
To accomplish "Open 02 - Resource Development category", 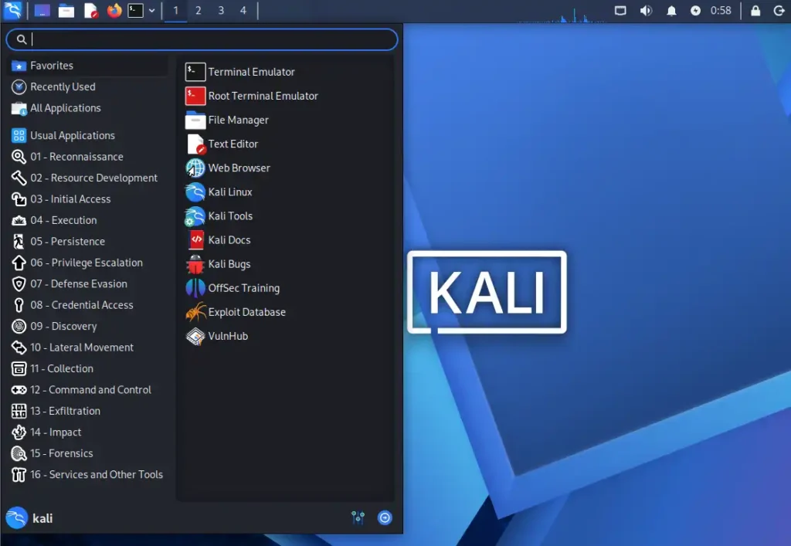I will point(88,178).
